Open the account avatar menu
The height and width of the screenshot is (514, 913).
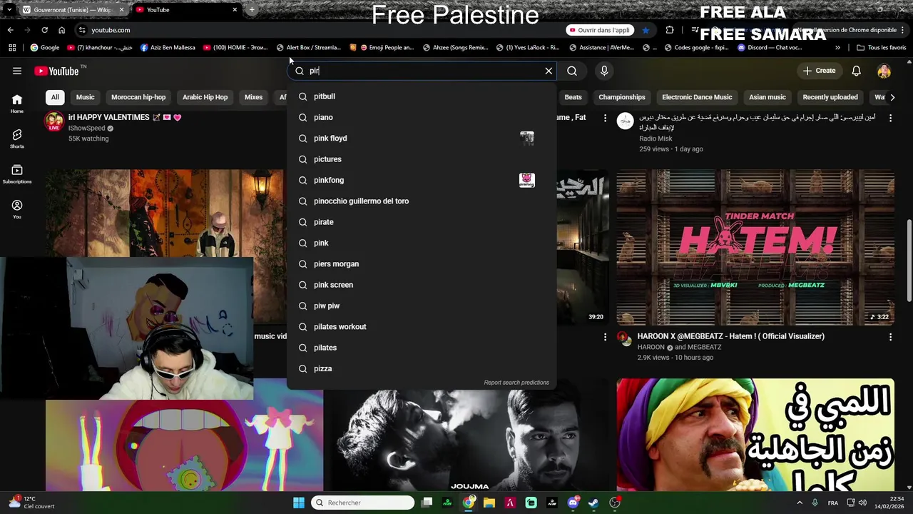point(884,71)
